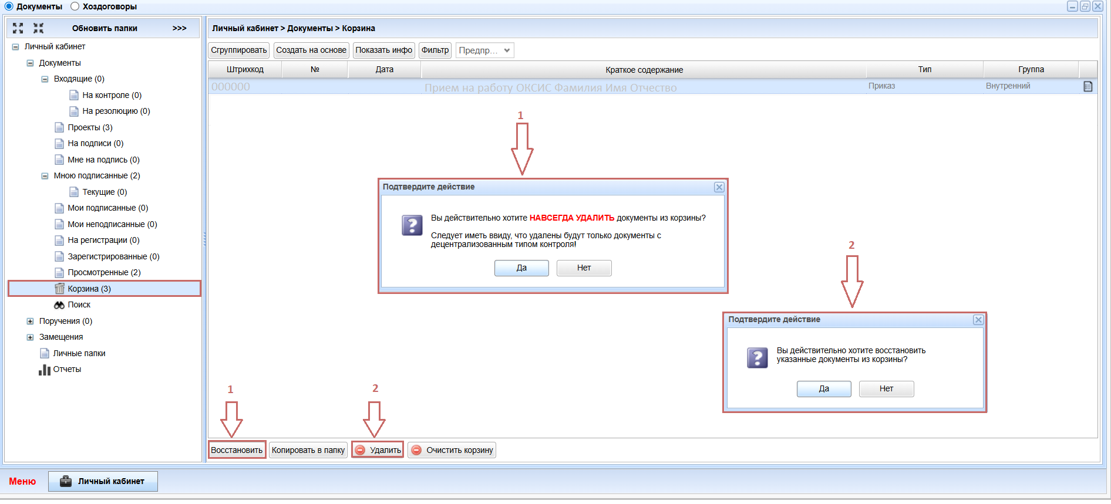Click the Восстановить button

(x=237, y=450)
